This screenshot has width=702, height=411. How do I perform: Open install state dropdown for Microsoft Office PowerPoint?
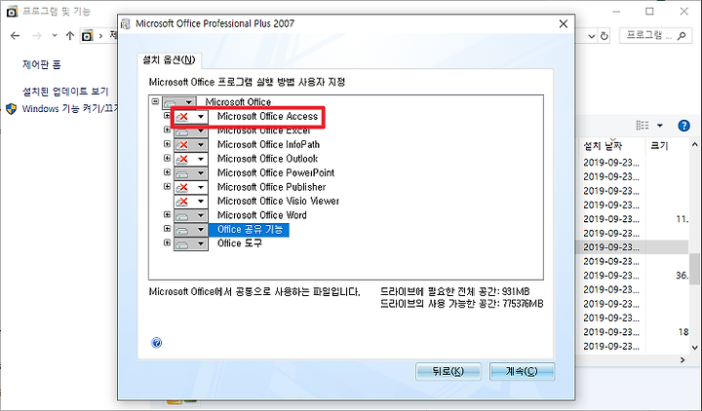(x=191, y=173)
